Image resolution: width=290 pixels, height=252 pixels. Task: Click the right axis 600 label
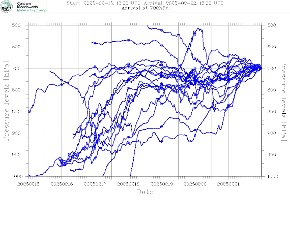point(272,47)
